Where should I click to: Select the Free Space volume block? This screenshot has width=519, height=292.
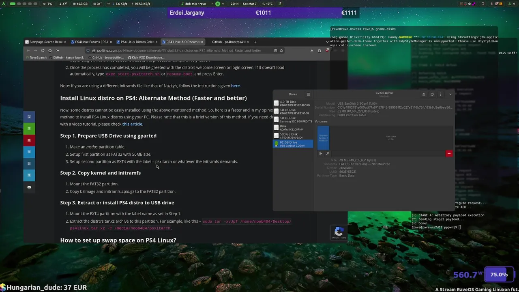(391, 138)
